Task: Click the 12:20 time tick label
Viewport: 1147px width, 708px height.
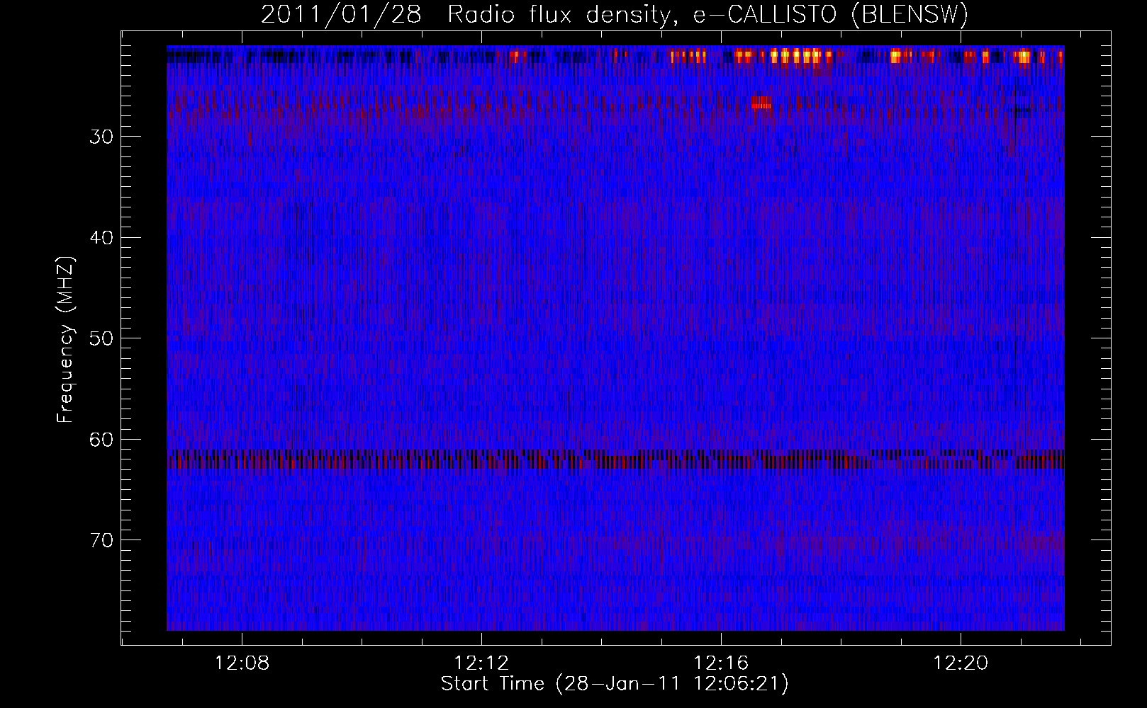Action: coord(961,663)
